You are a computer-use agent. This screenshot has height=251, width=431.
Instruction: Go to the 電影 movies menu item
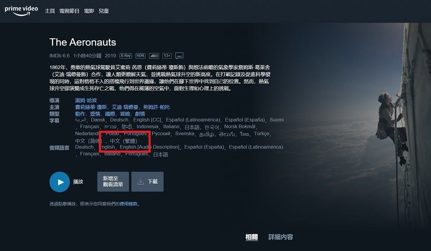coord(89,11)
